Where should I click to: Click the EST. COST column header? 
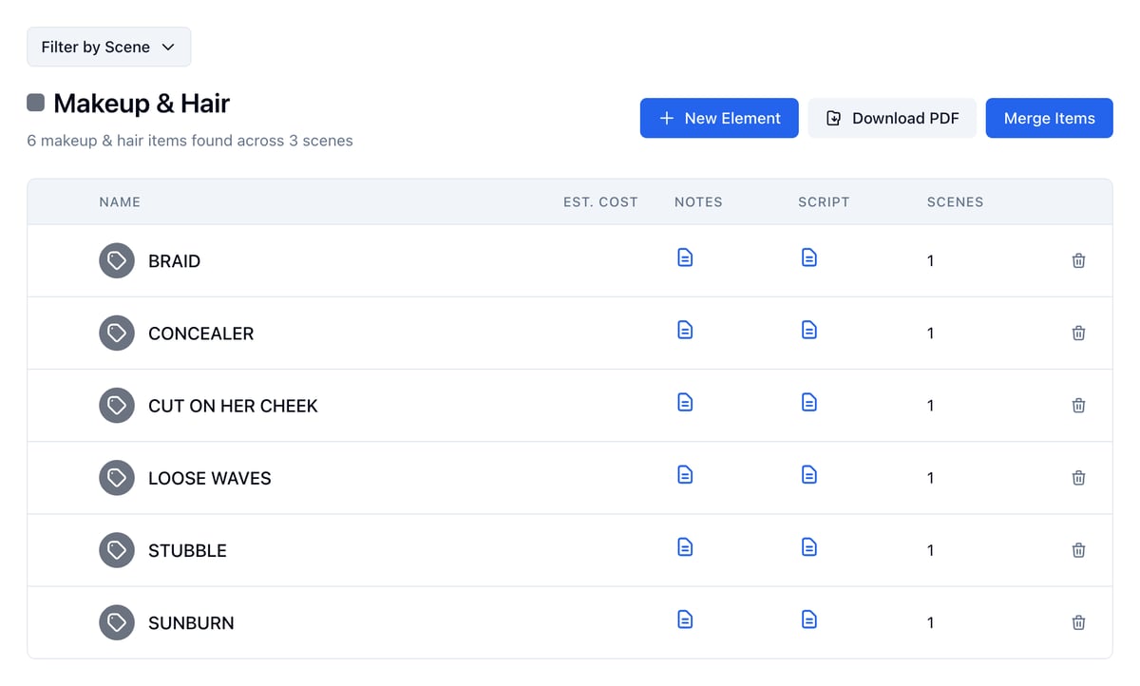(600, 201)
